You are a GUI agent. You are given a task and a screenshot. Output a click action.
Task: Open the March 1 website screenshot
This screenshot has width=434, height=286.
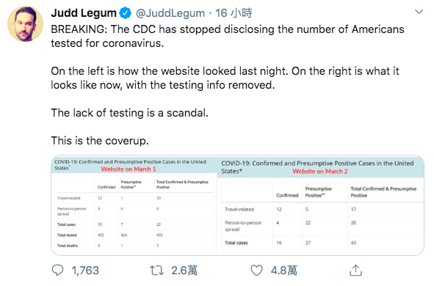[x=134, y=205]
